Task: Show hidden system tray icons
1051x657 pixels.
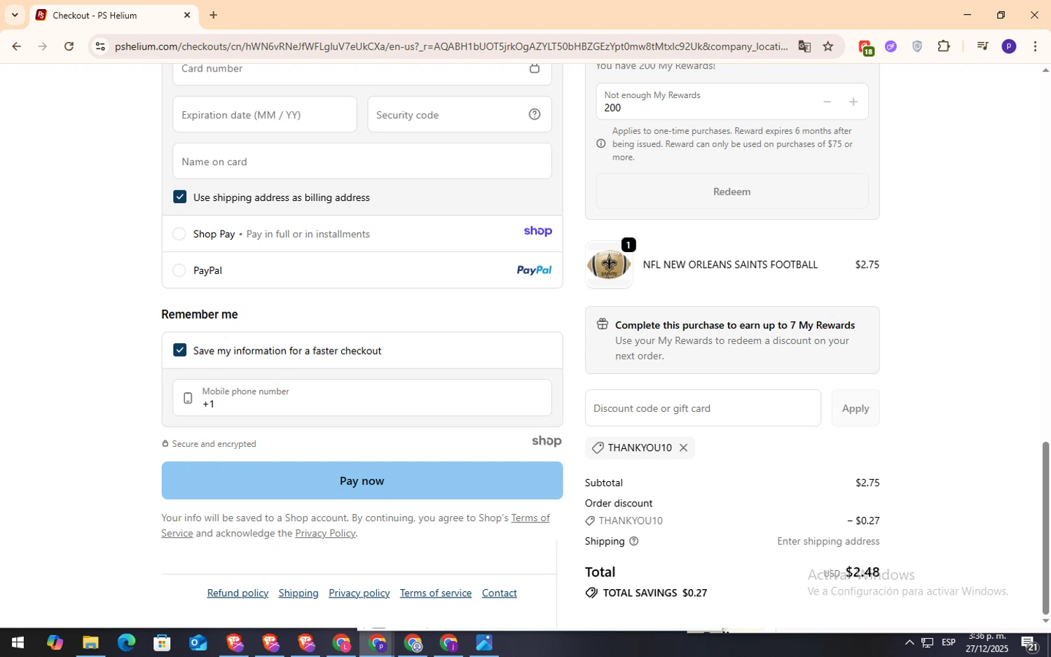Action: click(x=909, y=642)
